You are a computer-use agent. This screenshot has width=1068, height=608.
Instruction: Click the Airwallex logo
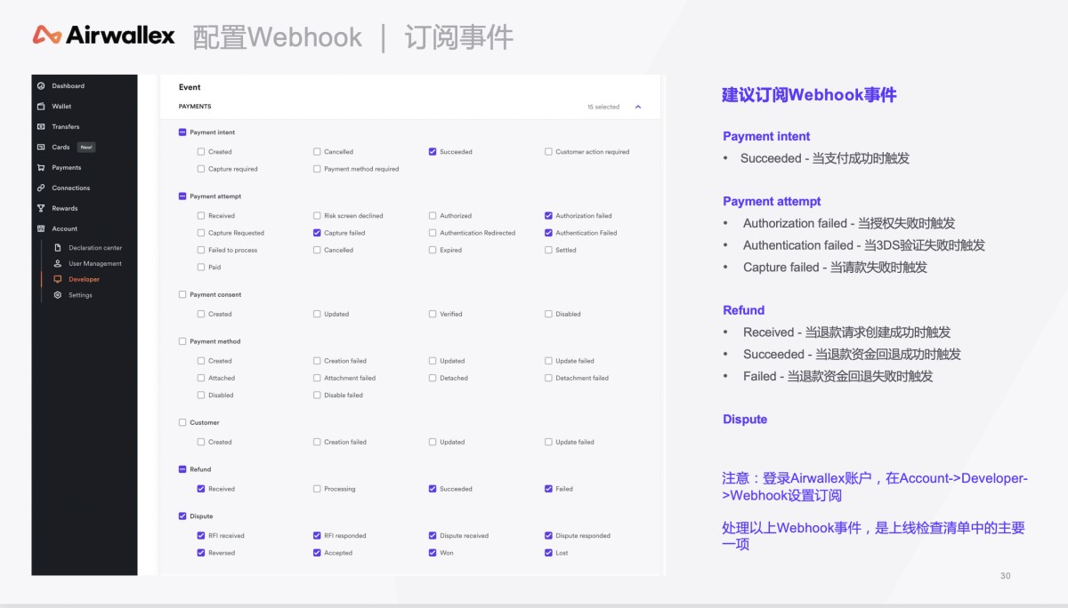(x=103, y=36)
